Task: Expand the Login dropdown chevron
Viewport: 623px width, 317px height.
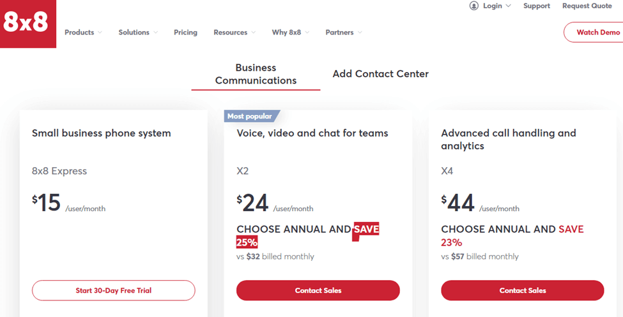Action: click(508, 6)
